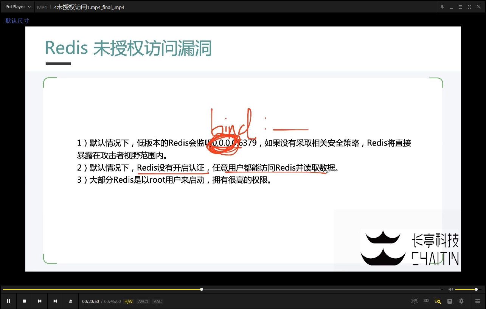
Task: Click the 默认尺寸 link
Action: tap(17, 20)
